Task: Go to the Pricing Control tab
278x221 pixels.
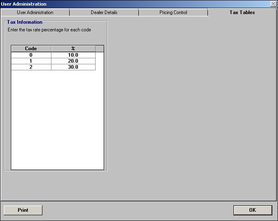Action: click(173, 12)
